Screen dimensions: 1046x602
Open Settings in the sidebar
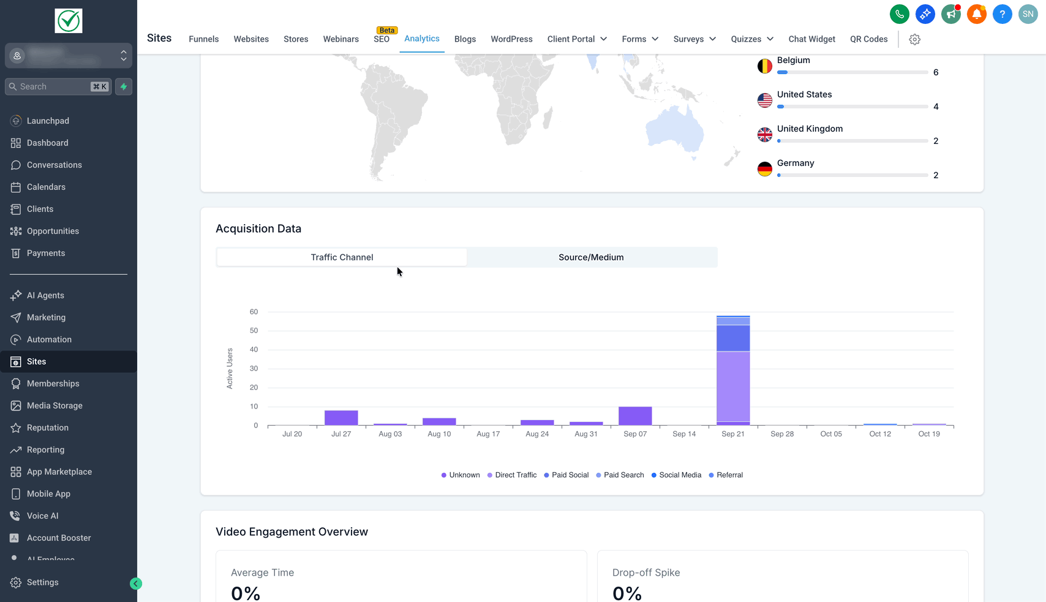(43, 582)
